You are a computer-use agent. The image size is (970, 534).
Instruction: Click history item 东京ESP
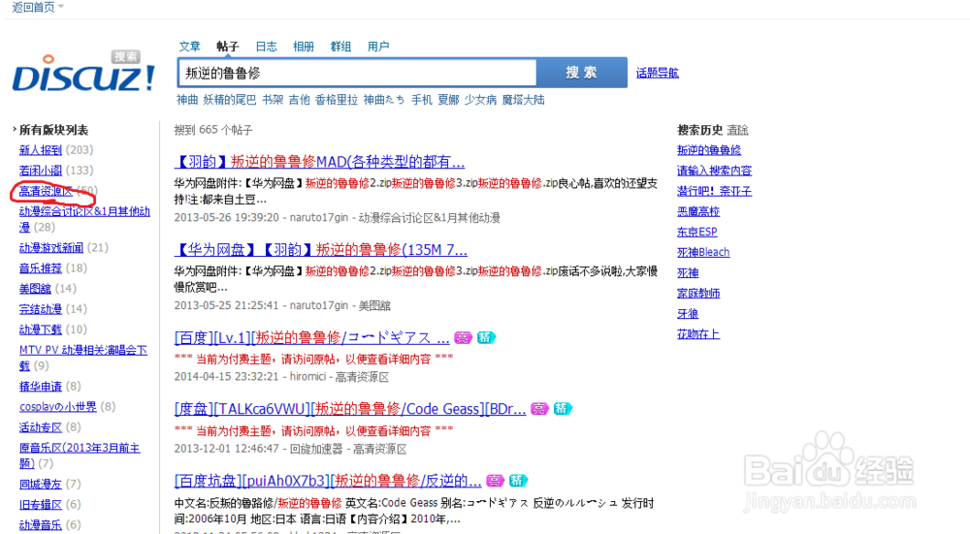[x=697, y=232]
